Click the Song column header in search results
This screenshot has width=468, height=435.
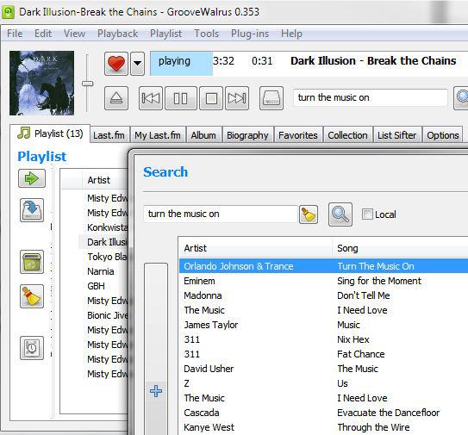pos(400,248)
